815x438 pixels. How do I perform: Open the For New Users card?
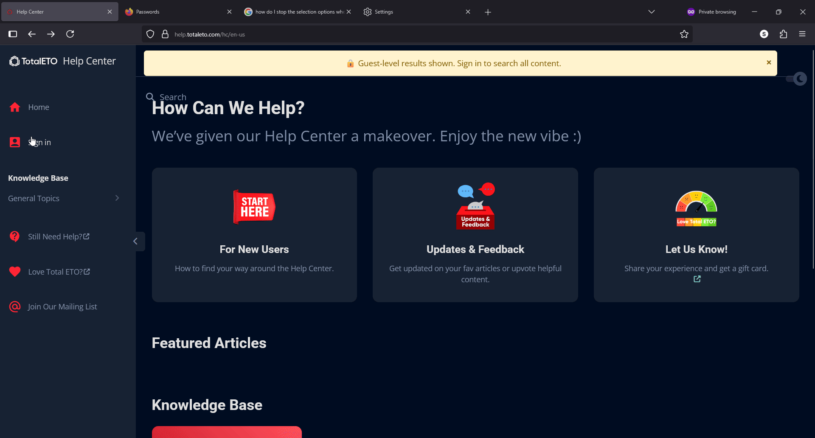[254, 235]
